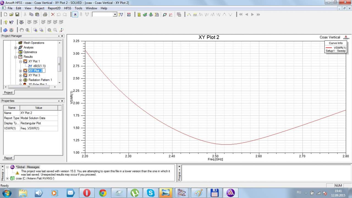Switch to the Report tab in Properties
Screen dimensions: 352x198
[x=8, y=158]
